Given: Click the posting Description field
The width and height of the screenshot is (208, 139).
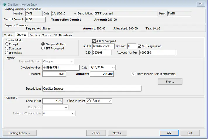Looking at the screenshot, I should pos(126,13).
